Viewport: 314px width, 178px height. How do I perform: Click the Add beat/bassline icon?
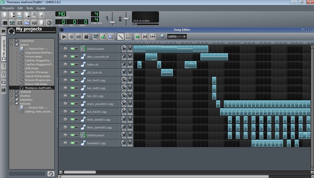point(96,37)
